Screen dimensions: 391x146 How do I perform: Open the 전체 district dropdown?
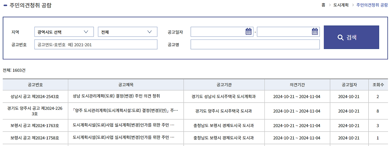127,32
